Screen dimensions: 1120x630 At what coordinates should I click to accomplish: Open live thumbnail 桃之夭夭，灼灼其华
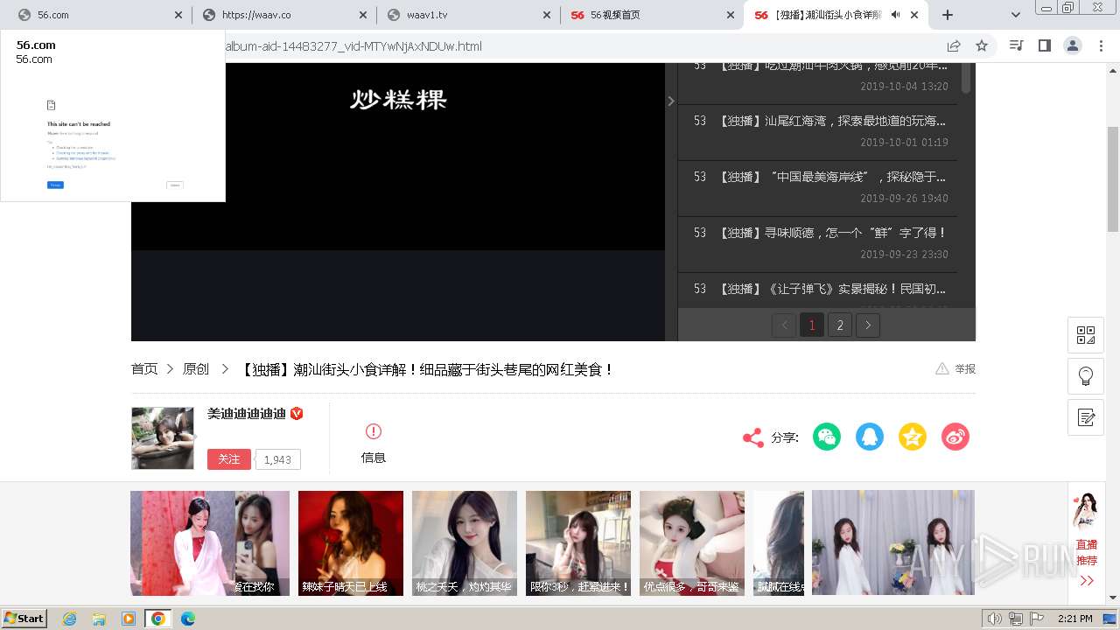pos(465,543)
